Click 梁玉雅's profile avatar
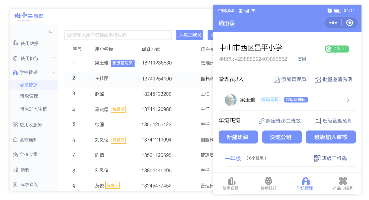 [x=230, y=100]
